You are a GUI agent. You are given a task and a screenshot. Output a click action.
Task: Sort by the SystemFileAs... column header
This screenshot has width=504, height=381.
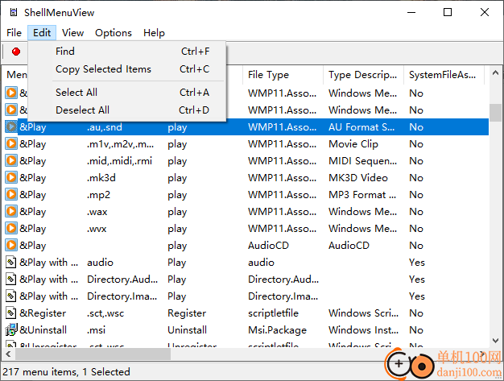point(444,75)
